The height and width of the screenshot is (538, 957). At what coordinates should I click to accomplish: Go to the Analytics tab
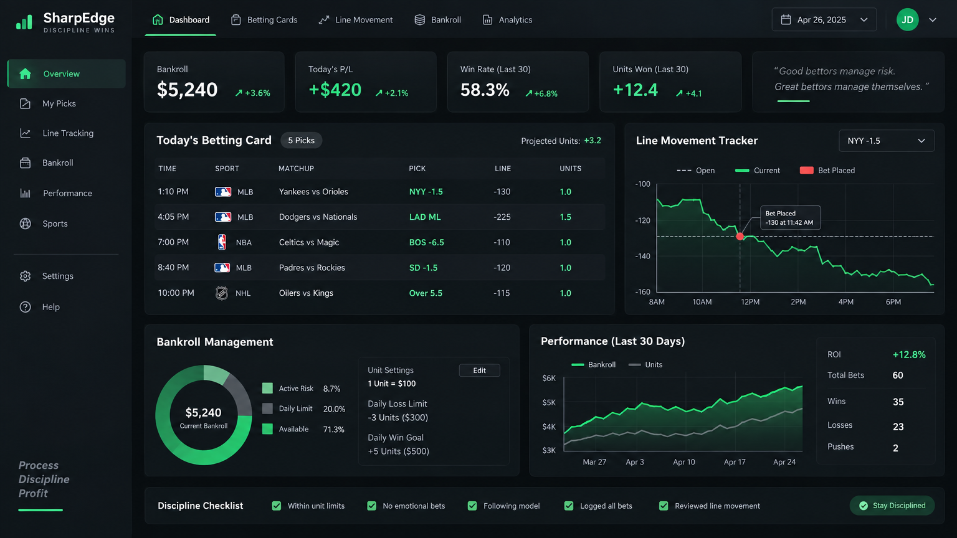pyautogui.click(x=507, y=20)
